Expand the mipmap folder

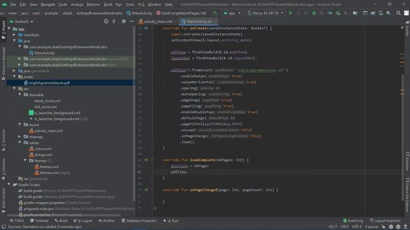point(20,137)
